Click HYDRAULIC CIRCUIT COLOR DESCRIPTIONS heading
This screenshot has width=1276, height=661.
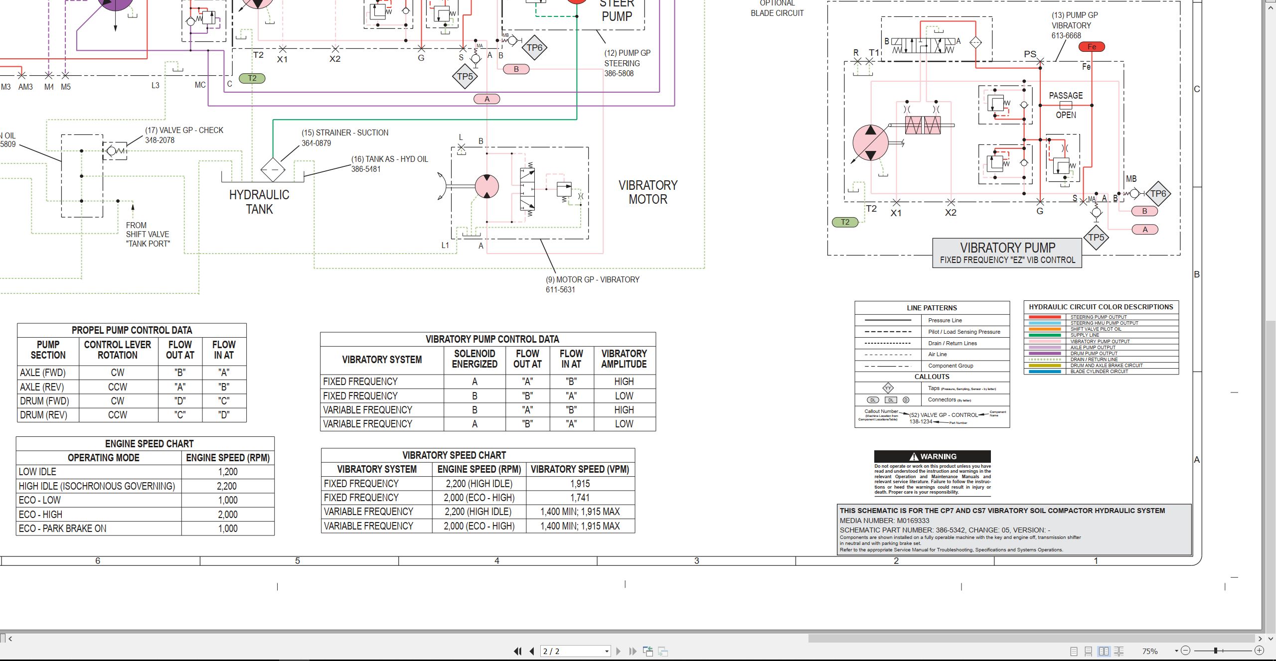click(1101, 307)
